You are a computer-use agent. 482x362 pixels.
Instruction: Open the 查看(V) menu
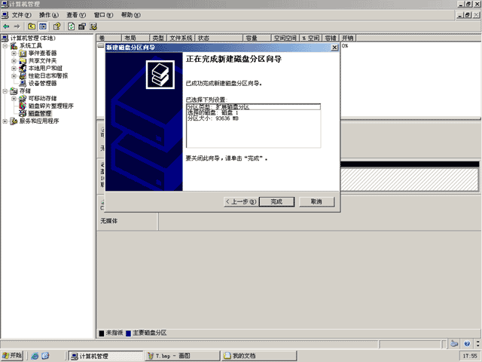[x=76, y=15]
